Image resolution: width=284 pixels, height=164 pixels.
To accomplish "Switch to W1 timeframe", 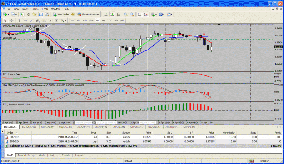I will [x=116, y=20].
